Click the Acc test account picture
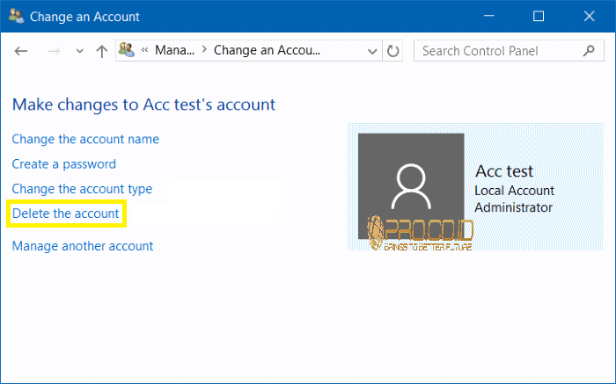Image resolution: width=616 pixels, height=384 pixels. (411, 186)
